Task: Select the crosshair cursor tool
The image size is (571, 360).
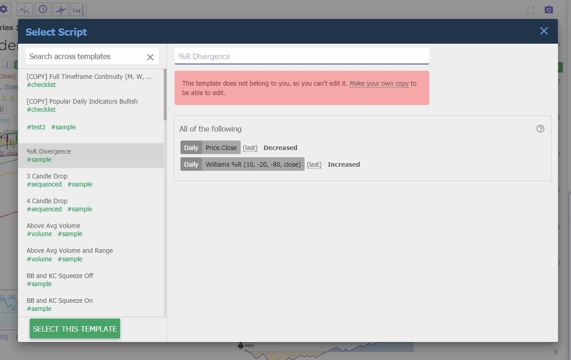Action: point(61,9)
